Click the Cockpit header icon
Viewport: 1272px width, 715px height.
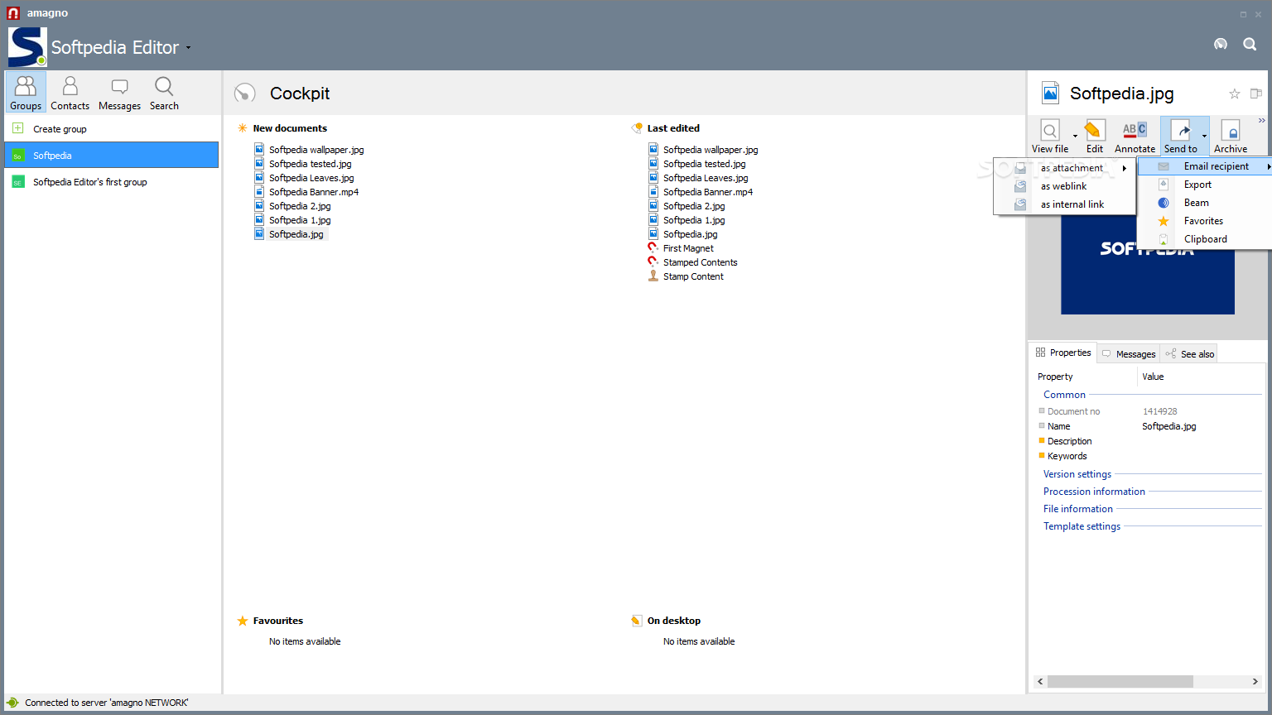(245, 94)
